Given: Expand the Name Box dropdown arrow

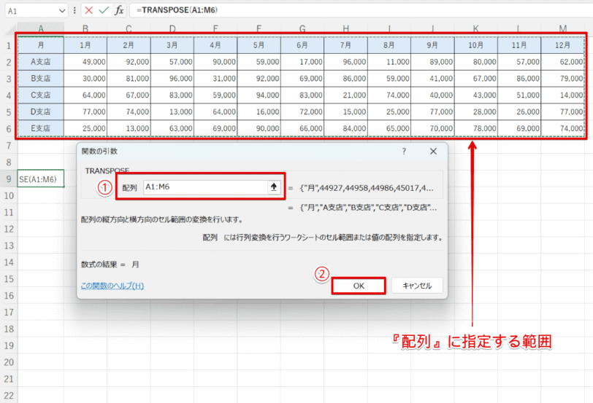Looking at the screenshot, I should click(x=62, y=11).
